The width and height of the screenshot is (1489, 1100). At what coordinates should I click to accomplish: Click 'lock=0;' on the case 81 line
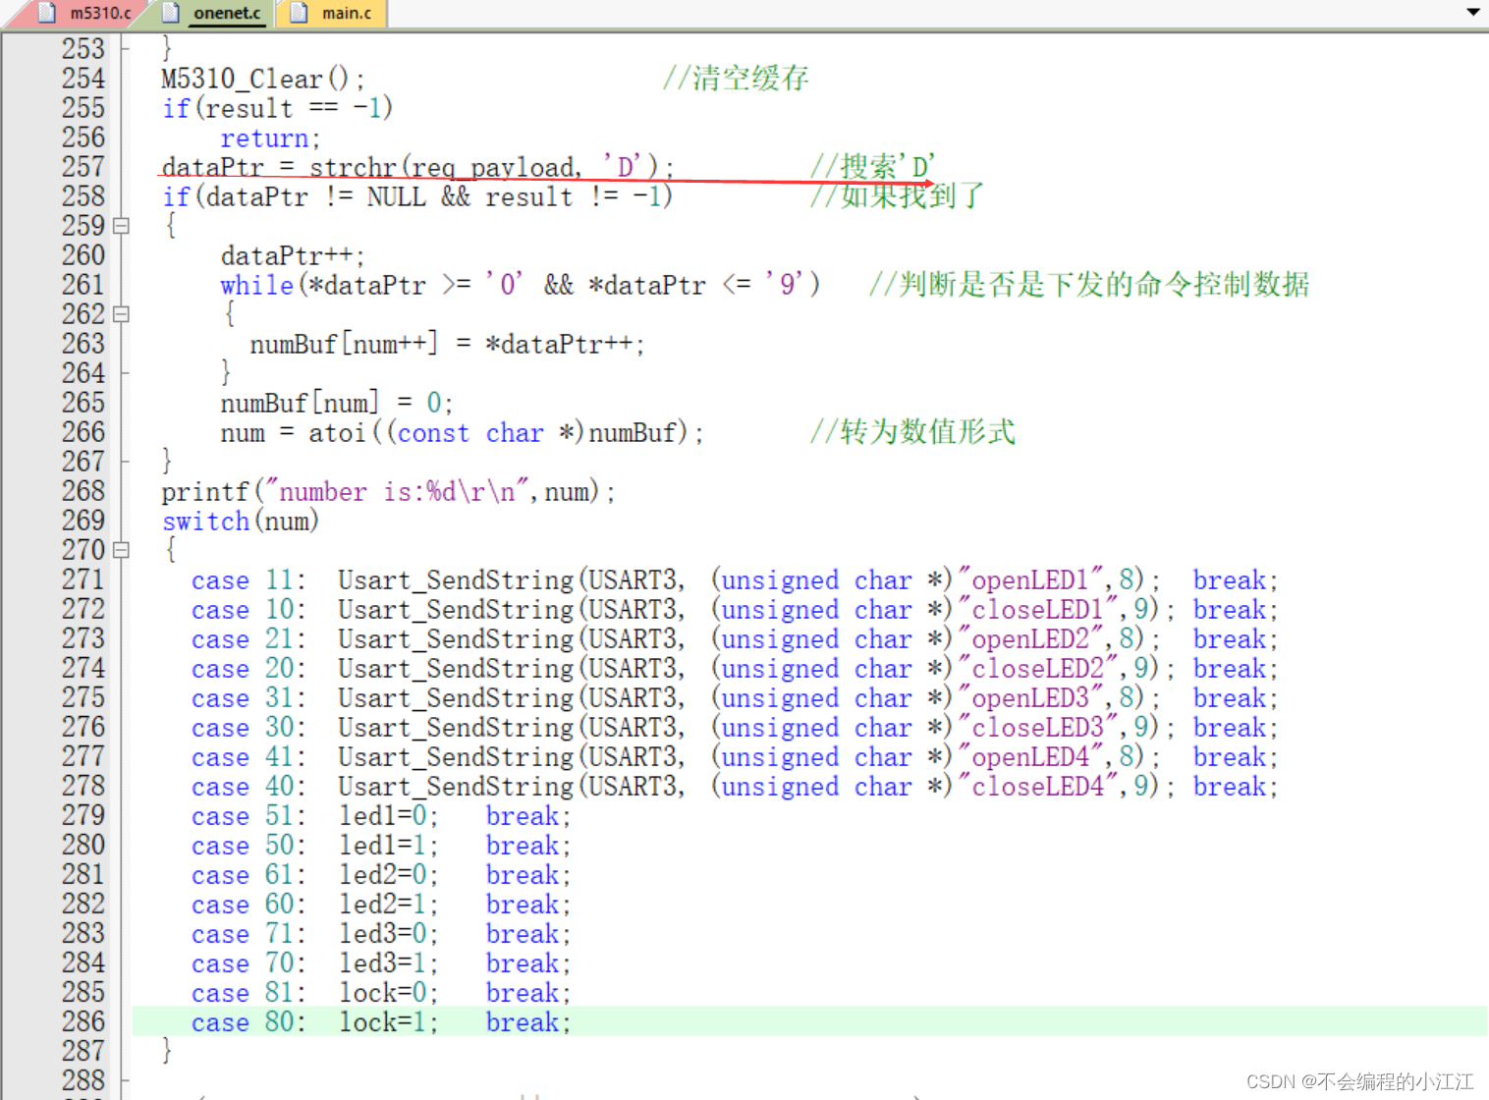[388, 993]
